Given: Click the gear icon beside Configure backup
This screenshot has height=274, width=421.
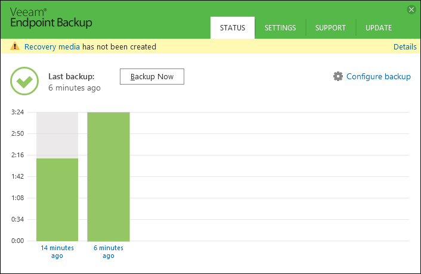Looking at the screenshot, I should (338, 76).
